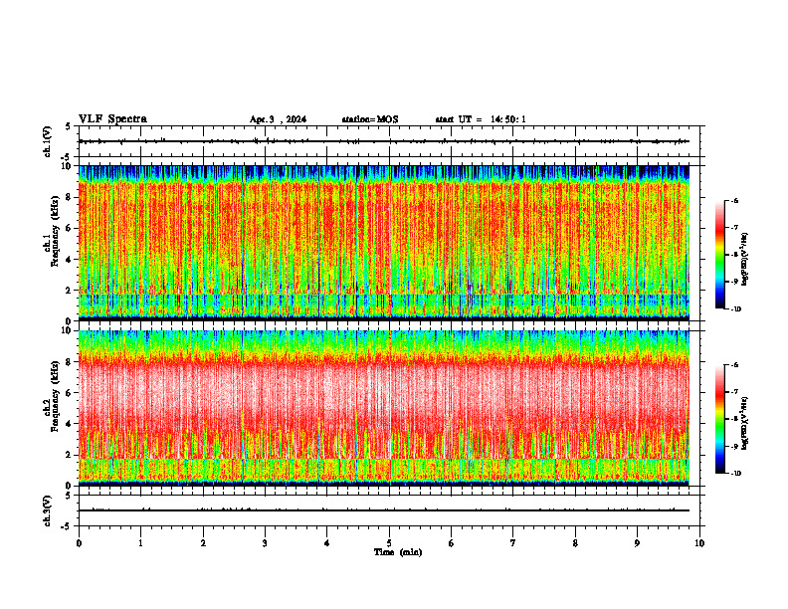This screenshot has width=788, height=609.
Task: Click the ch.1 spectrogram color scale bar
Action: [x=719, y=255]
